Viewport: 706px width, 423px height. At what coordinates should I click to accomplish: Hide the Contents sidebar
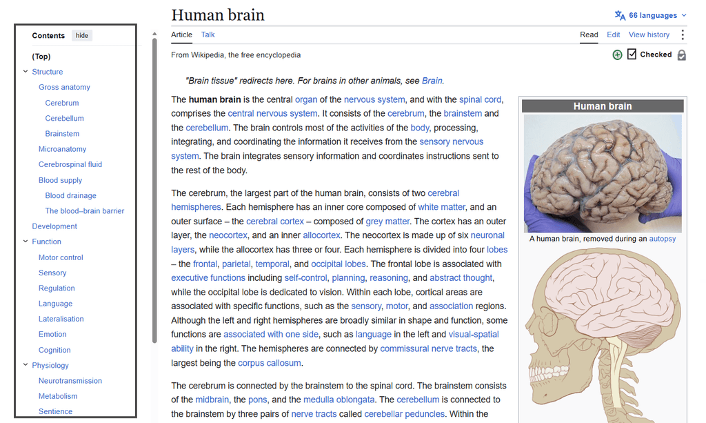(x=82, y=36)
